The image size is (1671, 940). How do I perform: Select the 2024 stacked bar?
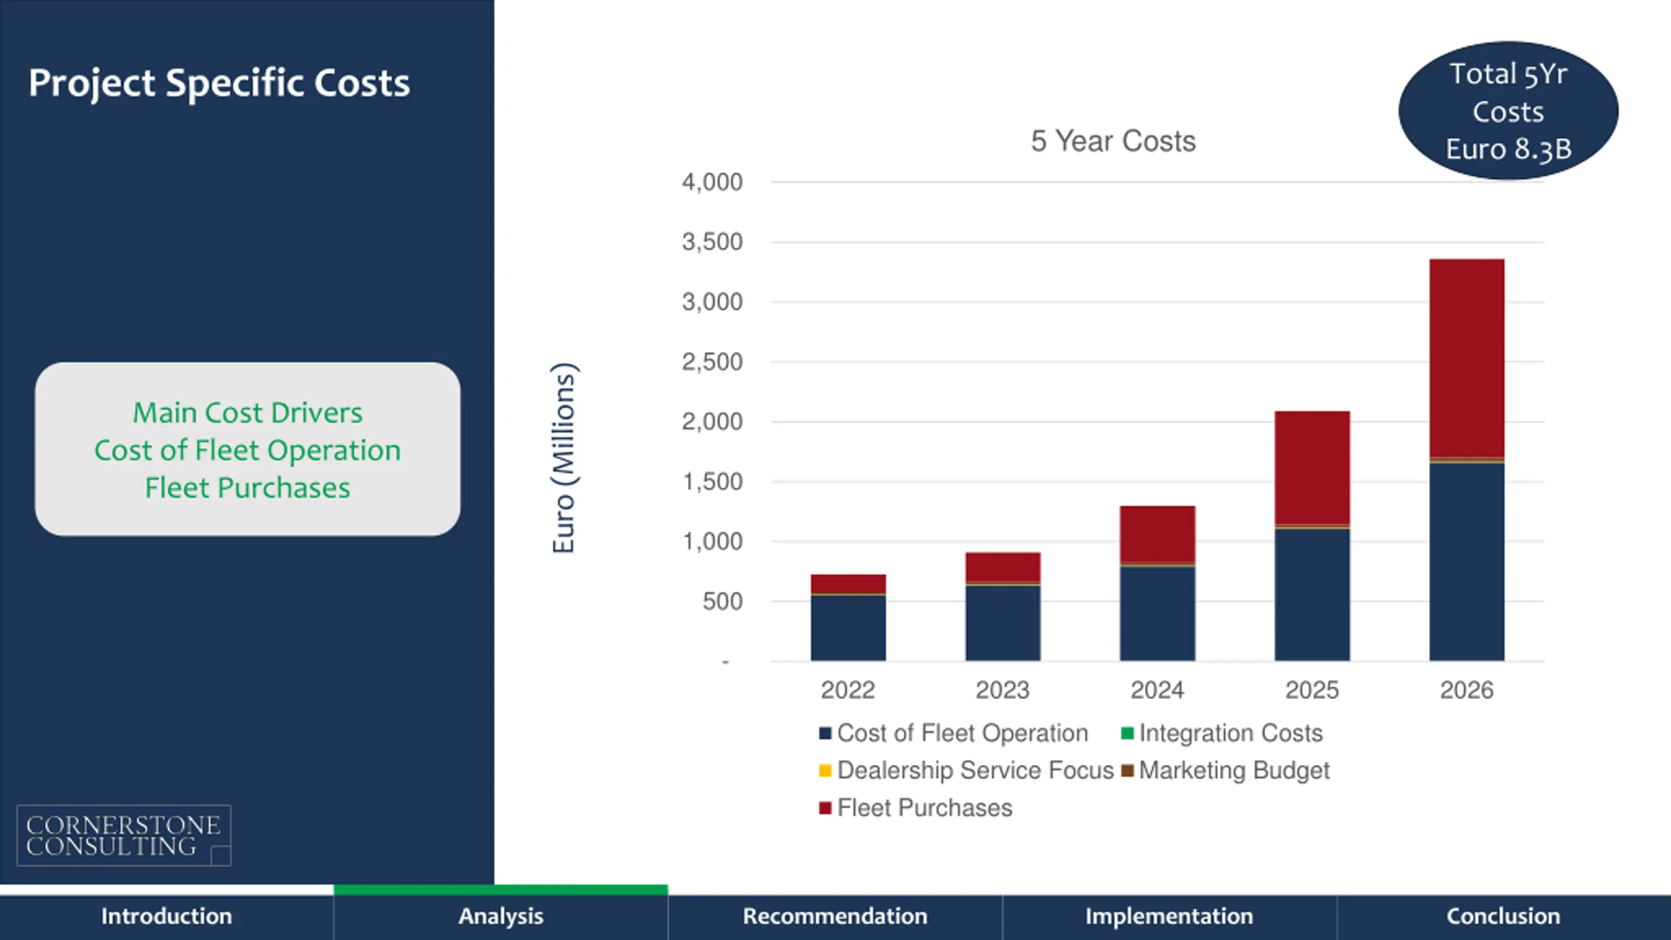click(x=1157, y=583)
